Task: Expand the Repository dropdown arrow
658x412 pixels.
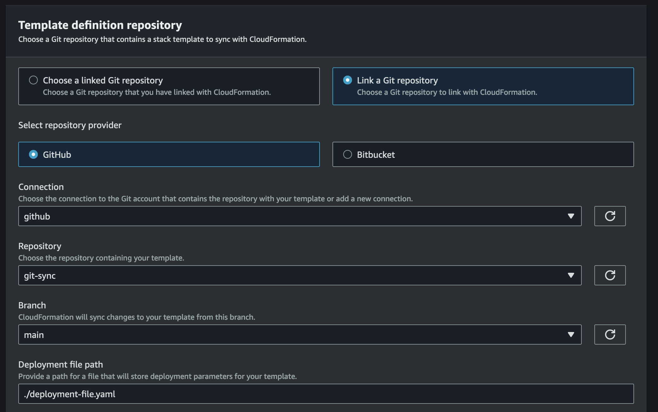Action: [570, 275]
